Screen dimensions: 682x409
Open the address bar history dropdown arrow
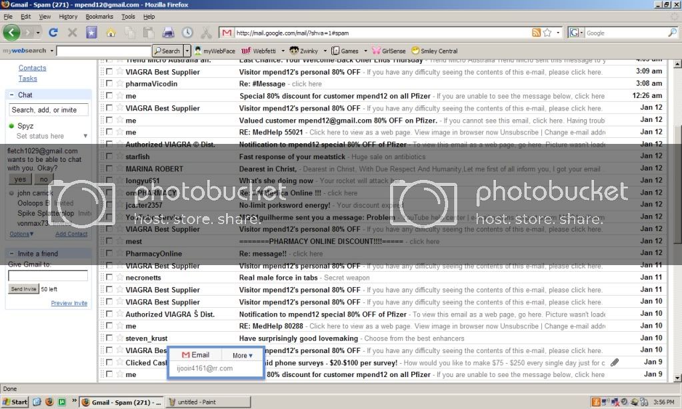557,33
